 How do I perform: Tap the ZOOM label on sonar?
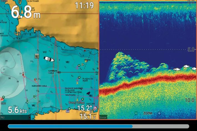point(148,113)
